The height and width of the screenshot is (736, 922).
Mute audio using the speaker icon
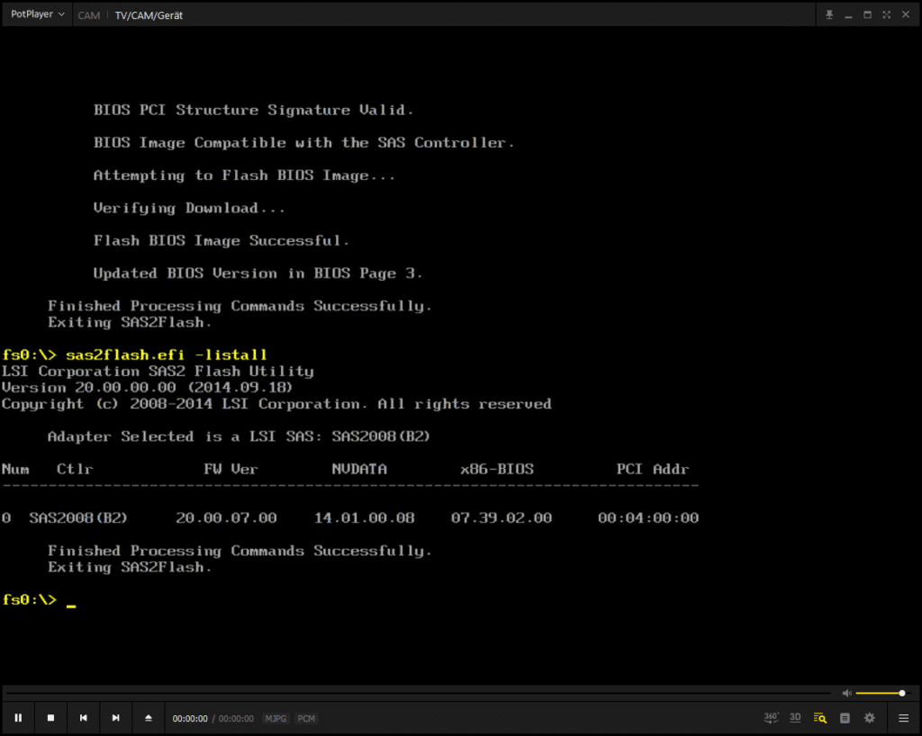pyautogui.click(x=846, y=693)
